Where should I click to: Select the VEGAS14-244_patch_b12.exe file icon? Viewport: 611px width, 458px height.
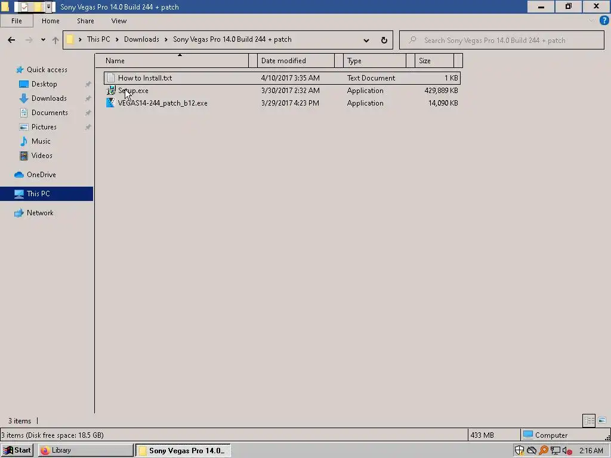tap(110, 103)
